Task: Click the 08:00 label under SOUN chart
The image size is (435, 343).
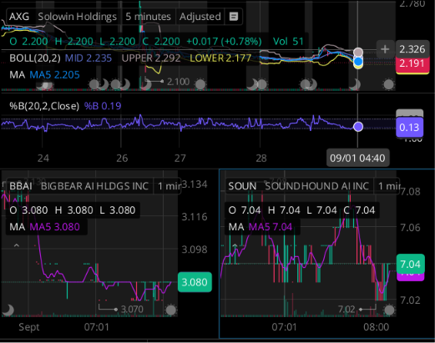Action: pos(376,327)
